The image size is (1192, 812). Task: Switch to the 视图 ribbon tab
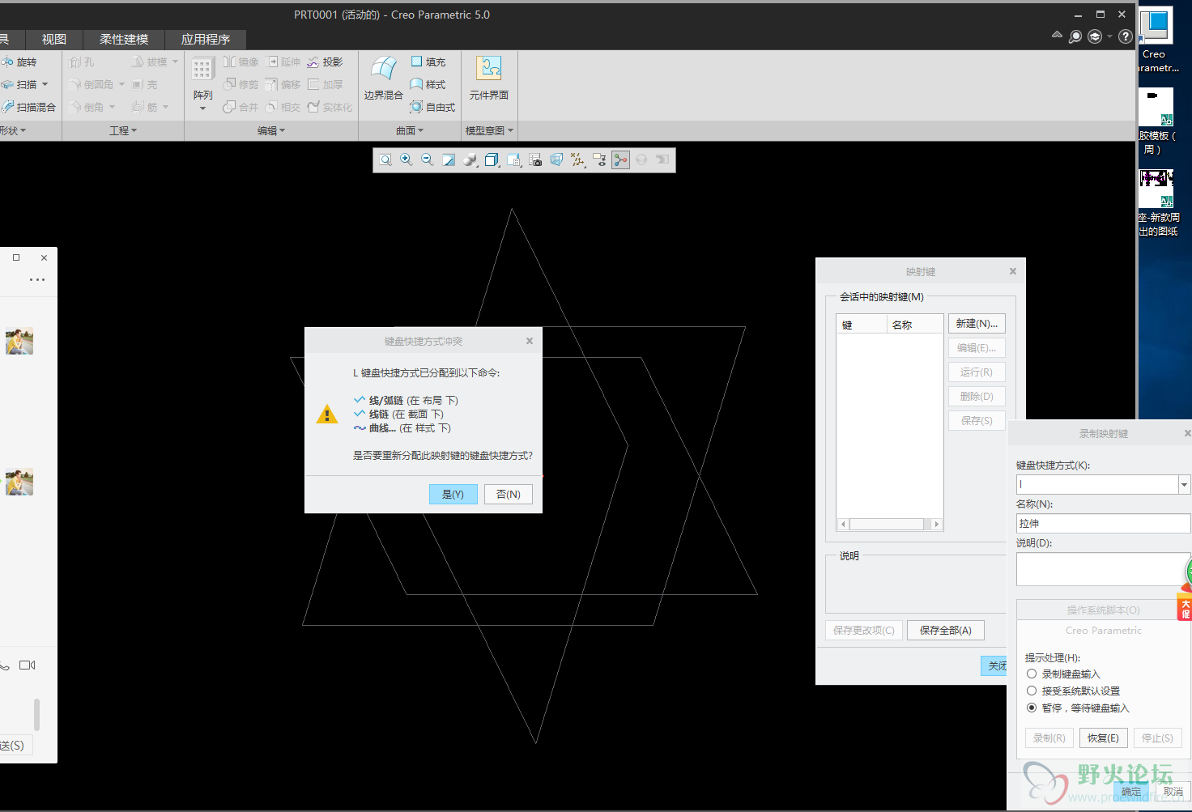pyautogui.click(x=54, y=39)
